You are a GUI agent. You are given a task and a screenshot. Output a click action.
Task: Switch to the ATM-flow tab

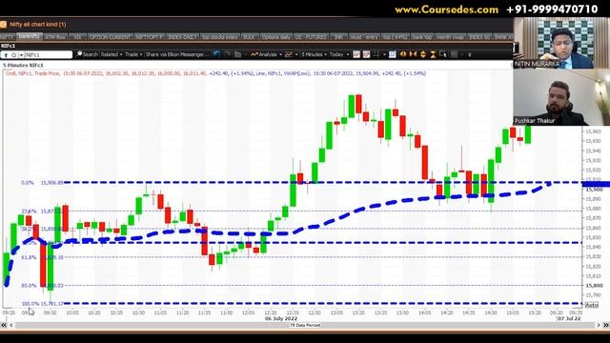(x=55, y=37)
